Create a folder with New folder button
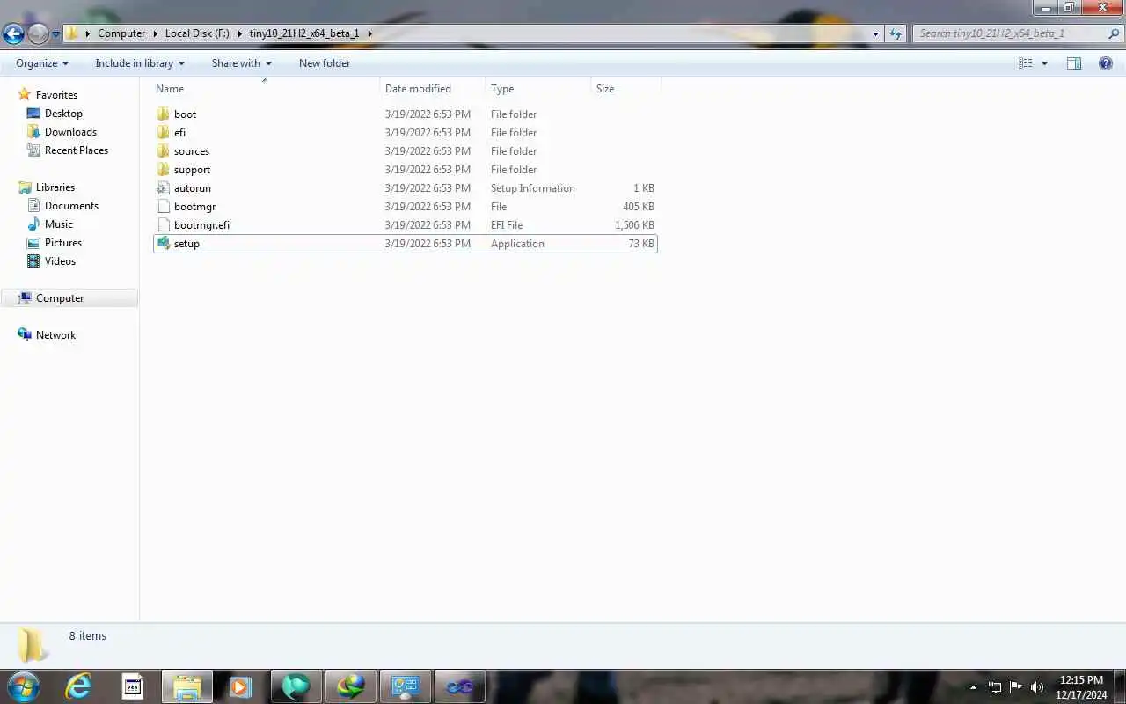Viewport: 1126px width, 704px height. [325, 63]
